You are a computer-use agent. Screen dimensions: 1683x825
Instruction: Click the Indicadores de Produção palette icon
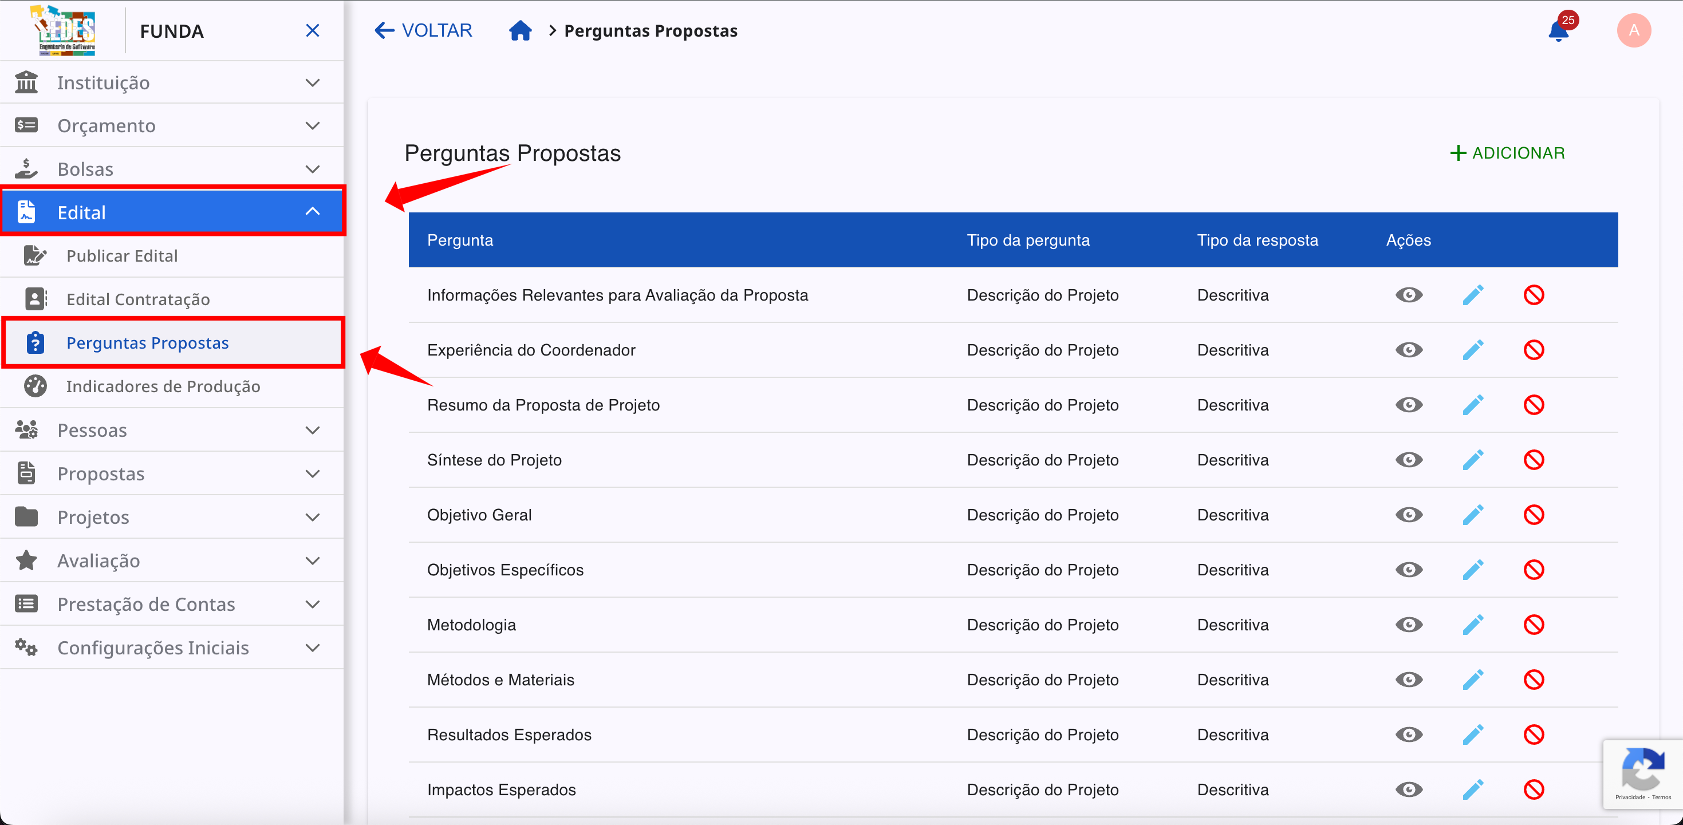coord(34,386)
